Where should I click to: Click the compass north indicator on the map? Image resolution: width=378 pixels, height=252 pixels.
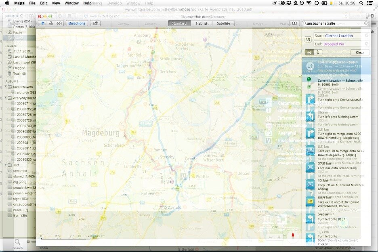(293, 235)
